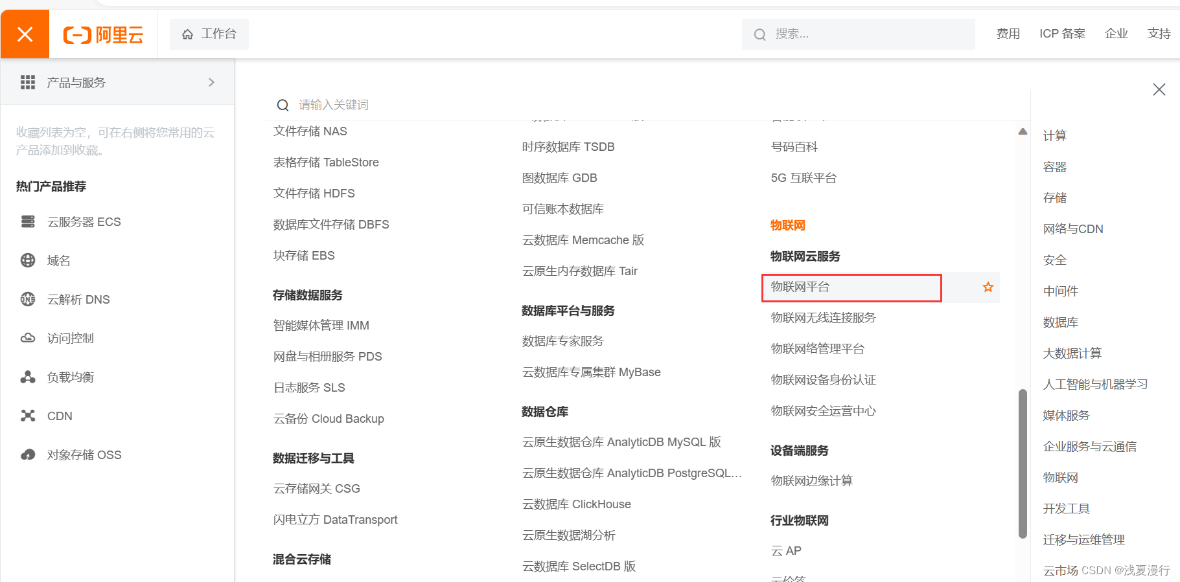Jump to 企业服务与云通信 category
Image resolution: width=1180 pixels, height=582 pixels.
[1090, 446]
